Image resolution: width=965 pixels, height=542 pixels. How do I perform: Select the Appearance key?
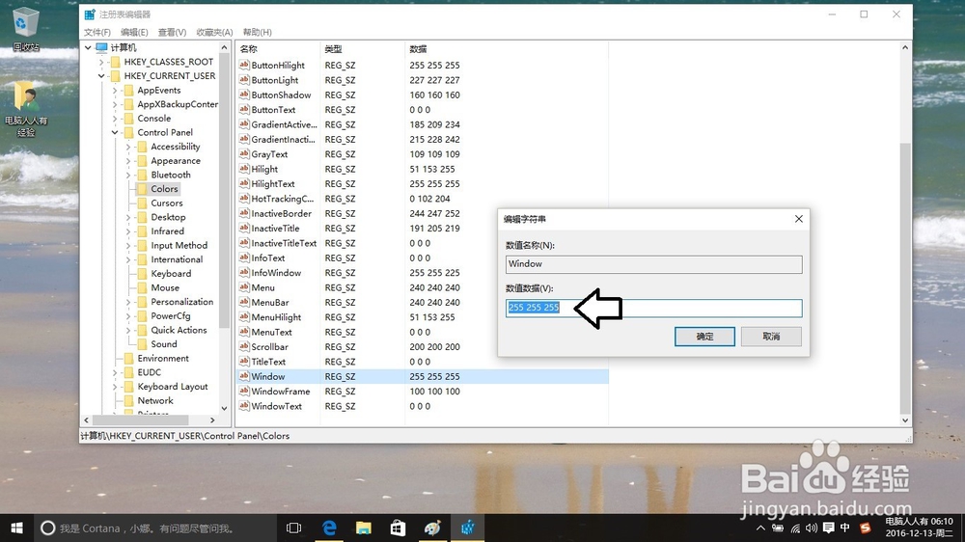point(176,160)
